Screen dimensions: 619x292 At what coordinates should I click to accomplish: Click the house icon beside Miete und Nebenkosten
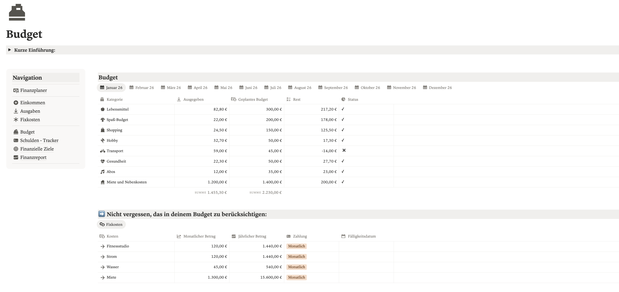coord(103,182)
